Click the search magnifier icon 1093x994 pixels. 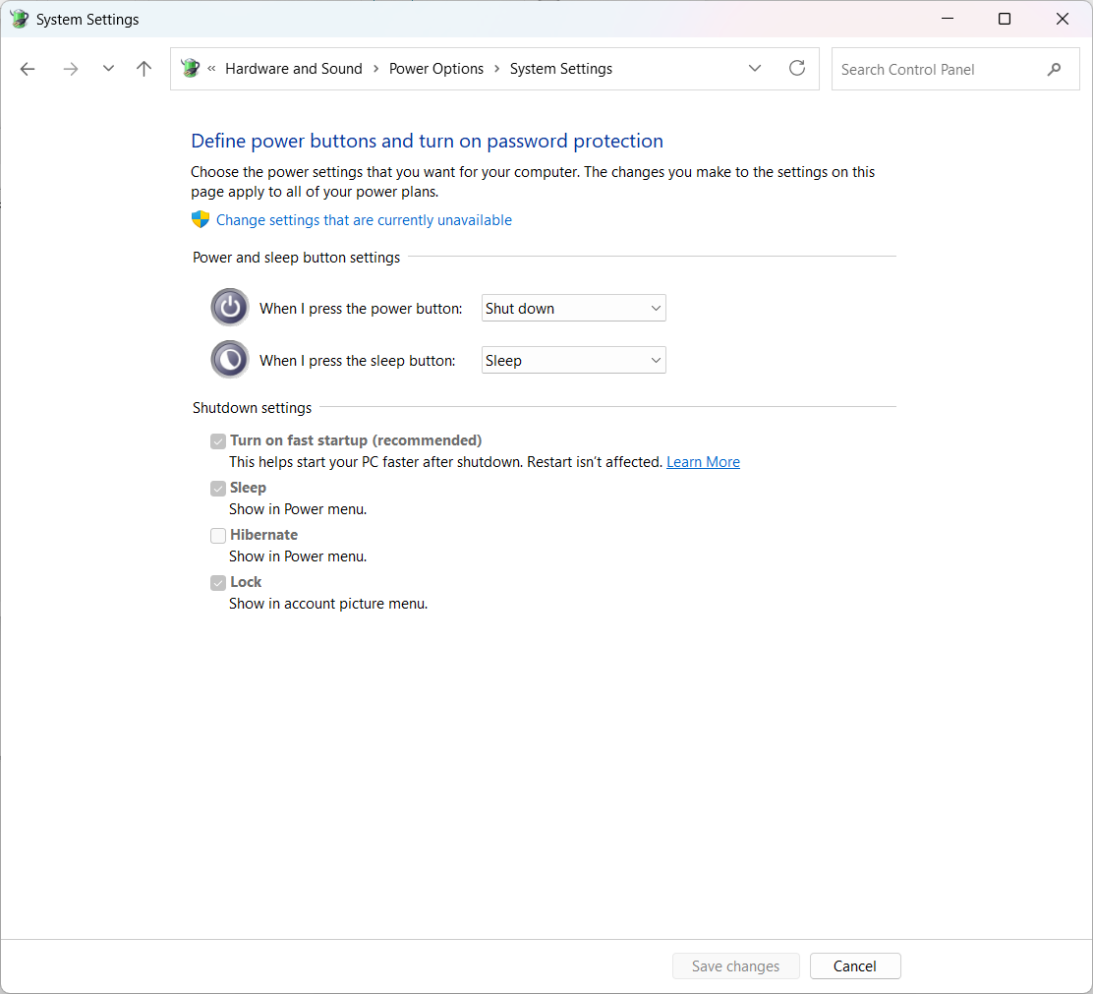1055,70
